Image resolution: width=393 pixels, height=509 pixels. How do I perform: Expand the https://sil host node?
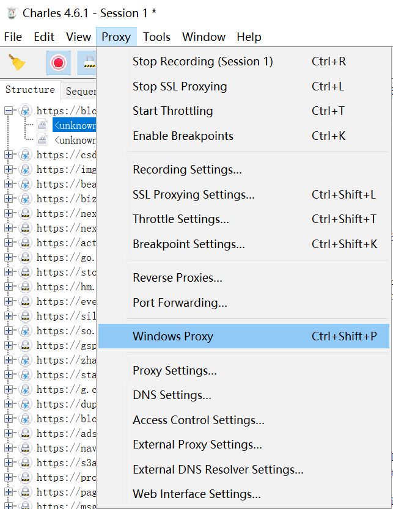click(9, 316)
